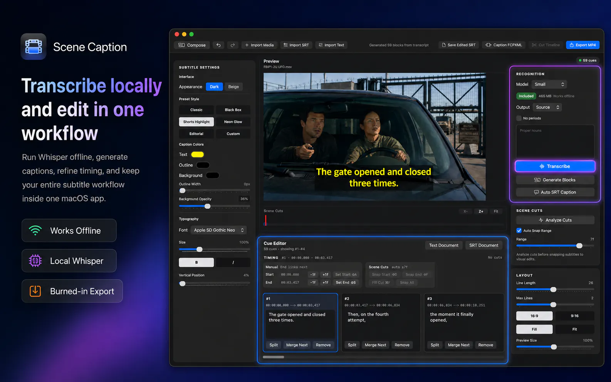Click Set End button in timing
The image size is (611, 382).
click(346, 283)
